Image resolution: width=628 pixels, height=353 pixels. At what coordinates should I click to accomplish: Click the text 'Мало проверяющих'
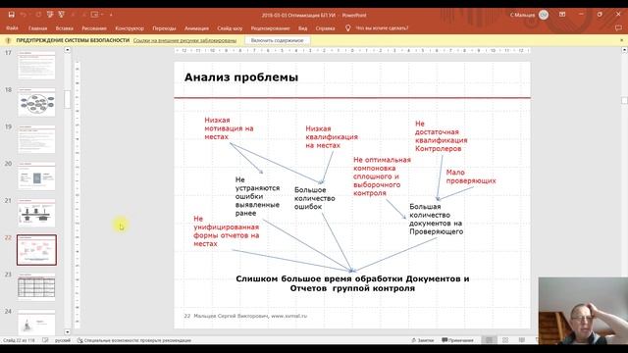tap(471, 176)
